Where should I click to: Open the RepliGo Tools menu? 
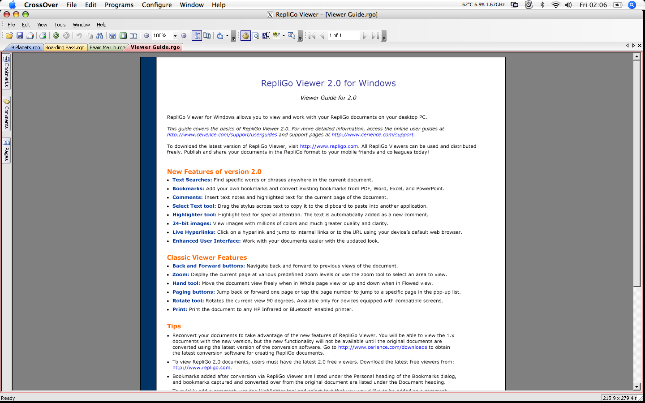[60, 25]
